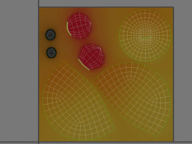Click the inner converging vertex of left fan island
The height and width of the screenshot is (144, 192).
59,98
